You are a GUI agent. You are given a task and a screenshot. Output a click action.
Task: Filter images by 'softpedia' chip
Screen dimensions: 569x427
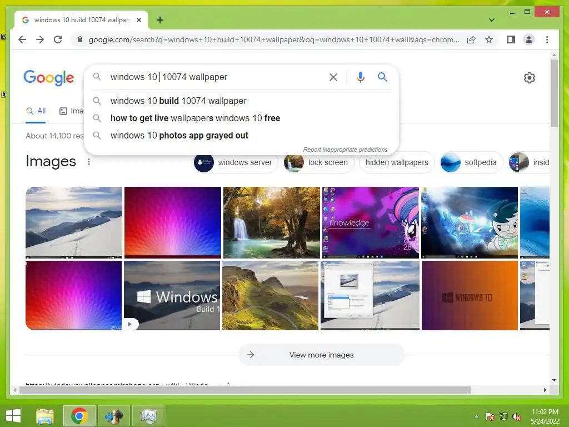tap(471, 163)
